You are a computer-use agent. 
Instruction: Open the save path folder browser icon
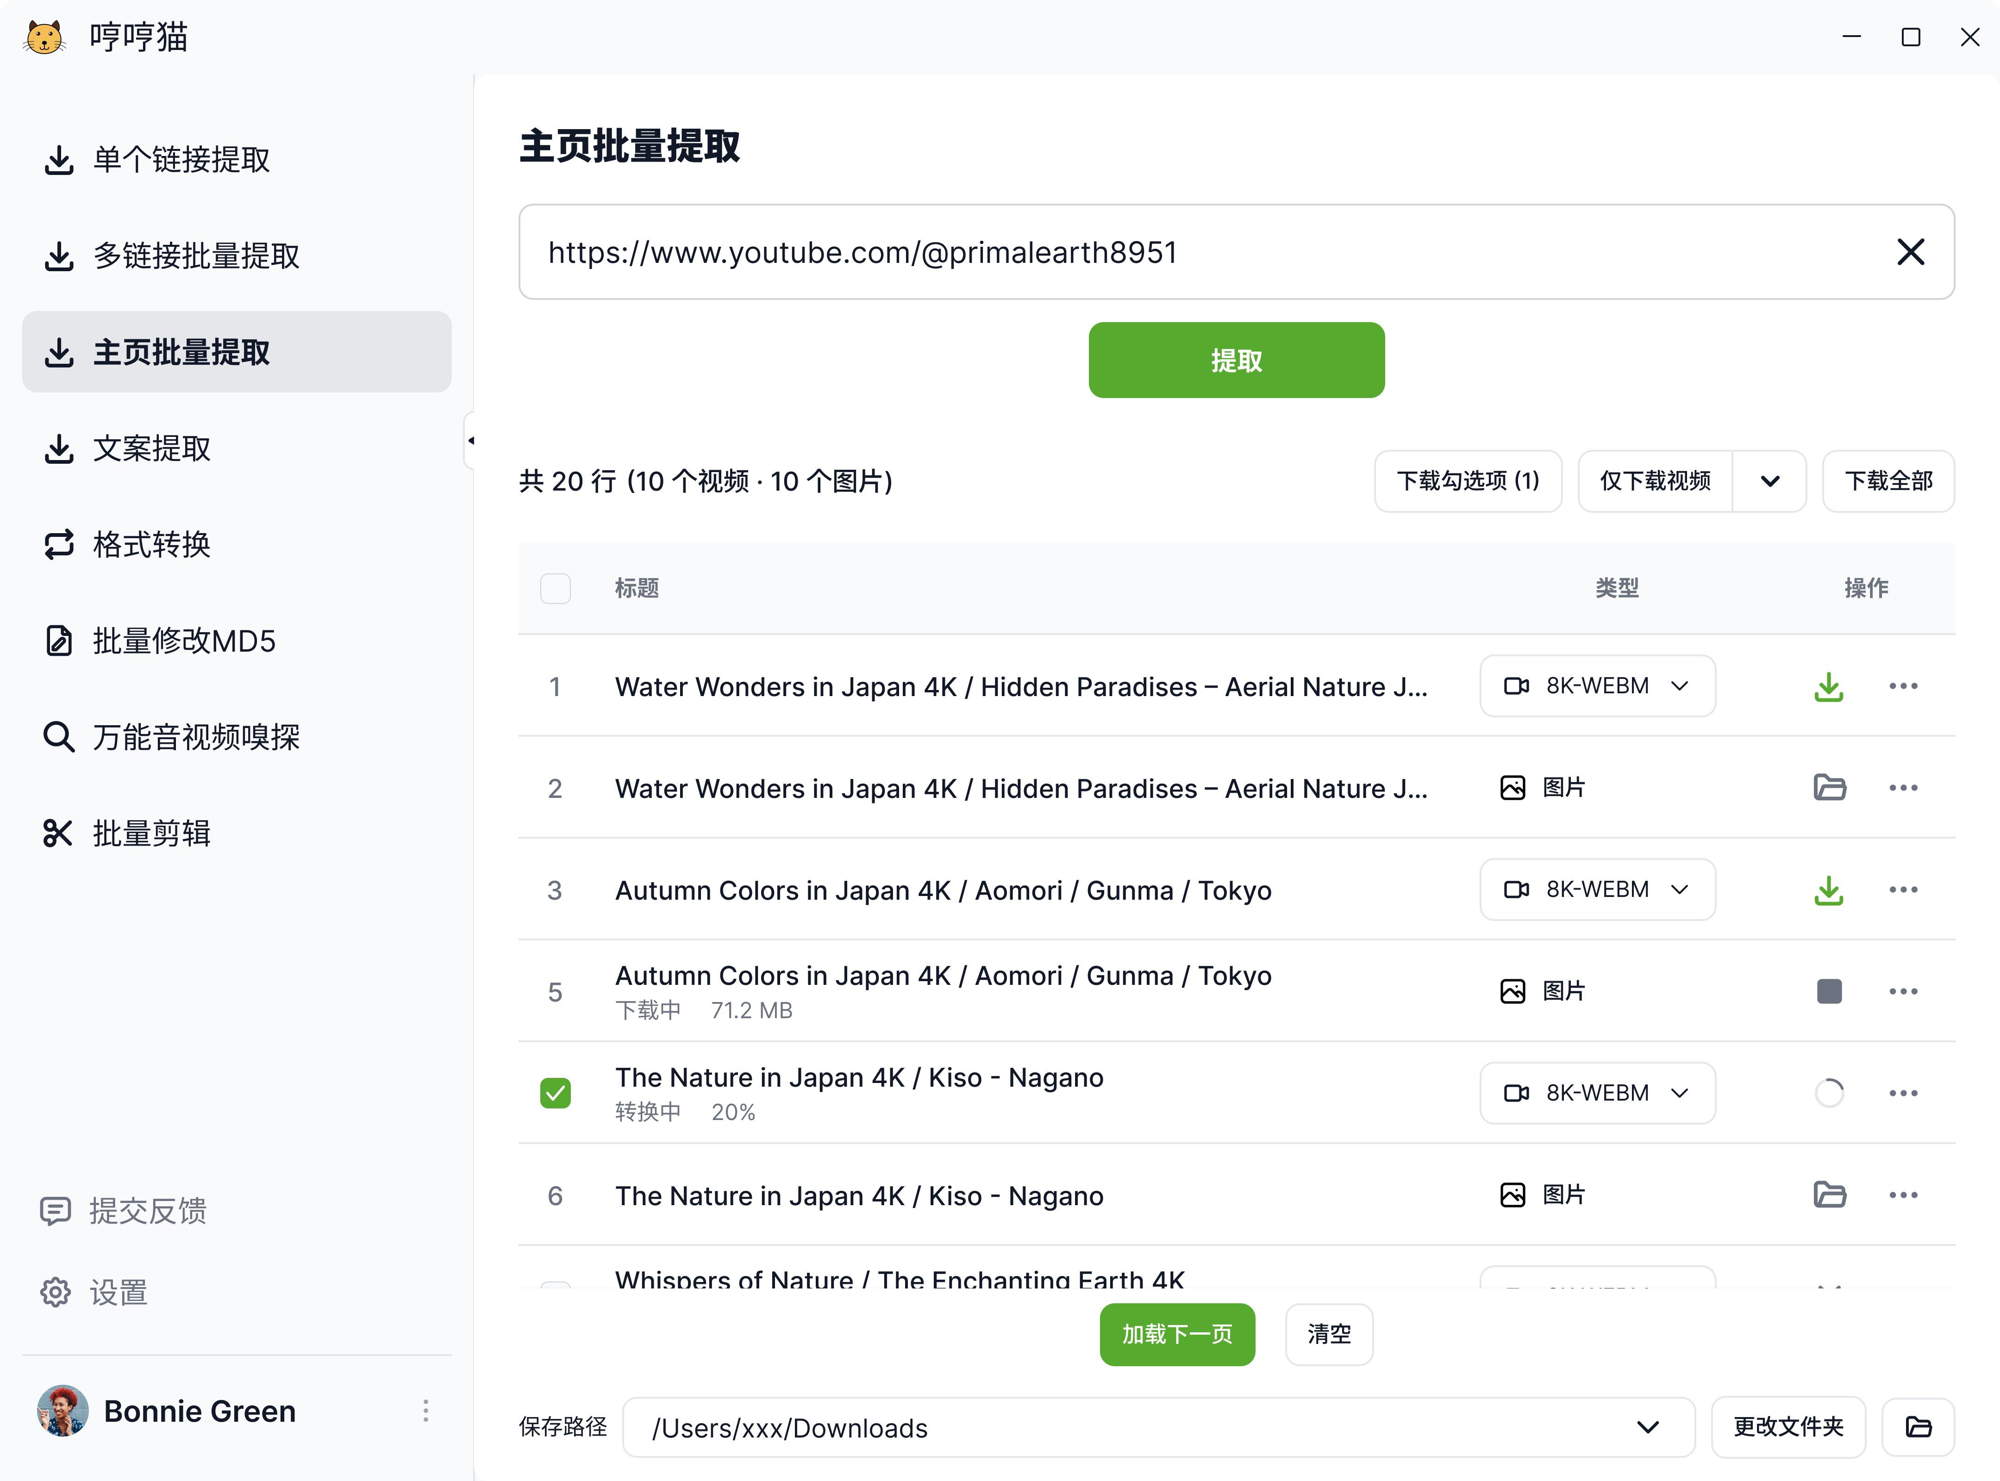(x=1919, y=1427)
